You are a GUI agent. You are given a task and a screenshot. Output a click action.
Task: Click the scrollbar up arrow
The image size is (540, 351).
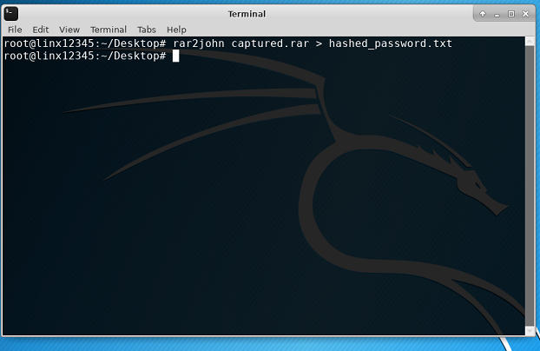click(x=530, y=41)
